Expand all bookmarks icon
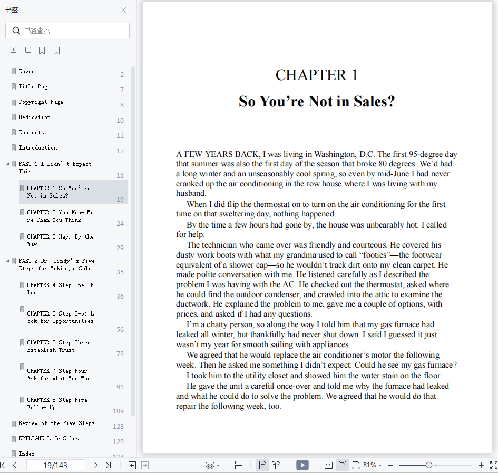This screenshot has height=473, width=498. click(x=13, y=51)
